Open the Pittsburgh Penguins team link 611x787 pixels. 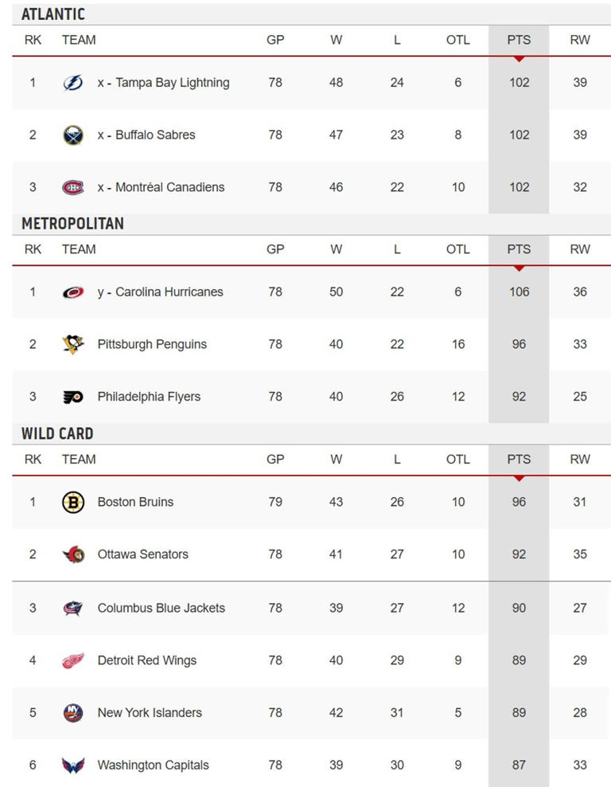tap(152, 345)
